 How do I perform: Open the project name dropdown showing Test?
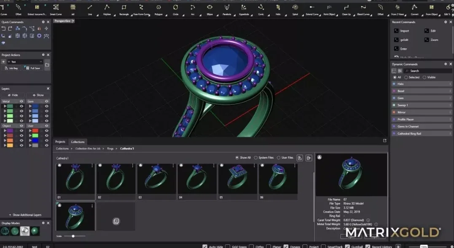coord(25,62)
